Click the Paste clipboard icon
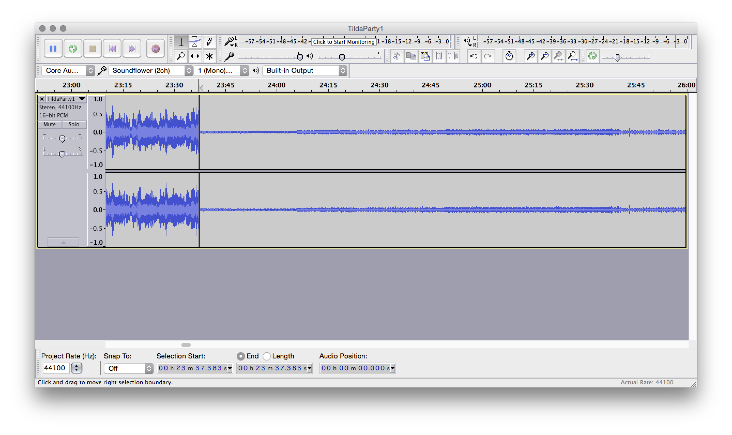Viewport: 732px width, 435px height. (425, 56)
